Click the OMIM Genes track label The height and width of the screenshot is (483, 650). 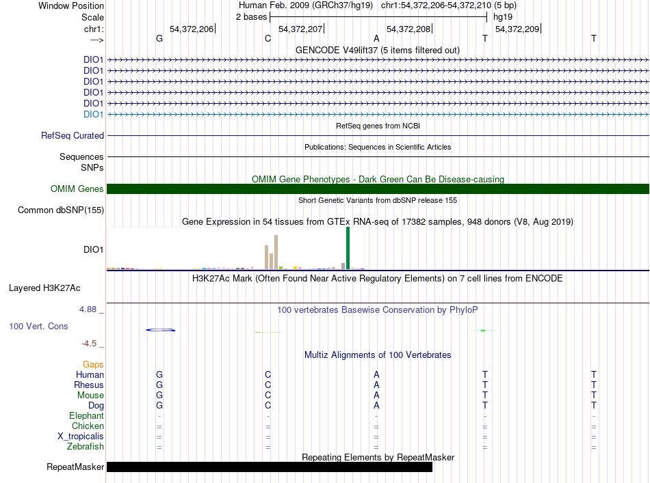click(x=77, y=189)
